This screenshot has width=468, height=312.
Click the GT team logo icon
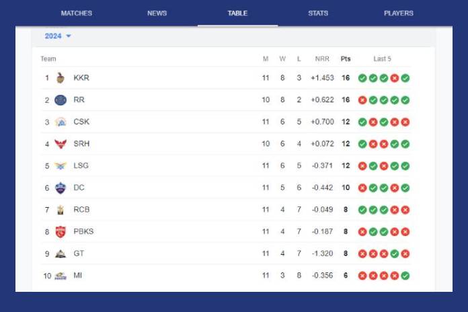(61, 253)
